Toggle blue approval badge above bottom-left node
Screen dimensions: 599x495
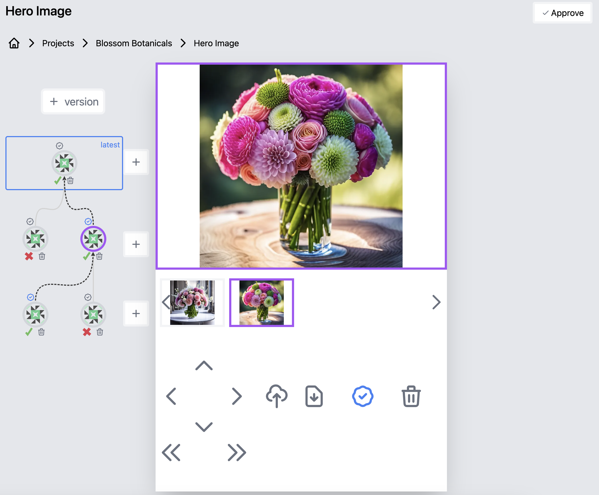[x=31, y=297]
